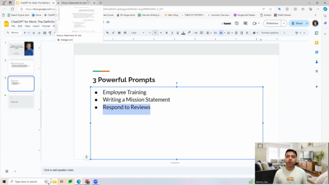Open the Google Slides home icon

coord(7,24)
